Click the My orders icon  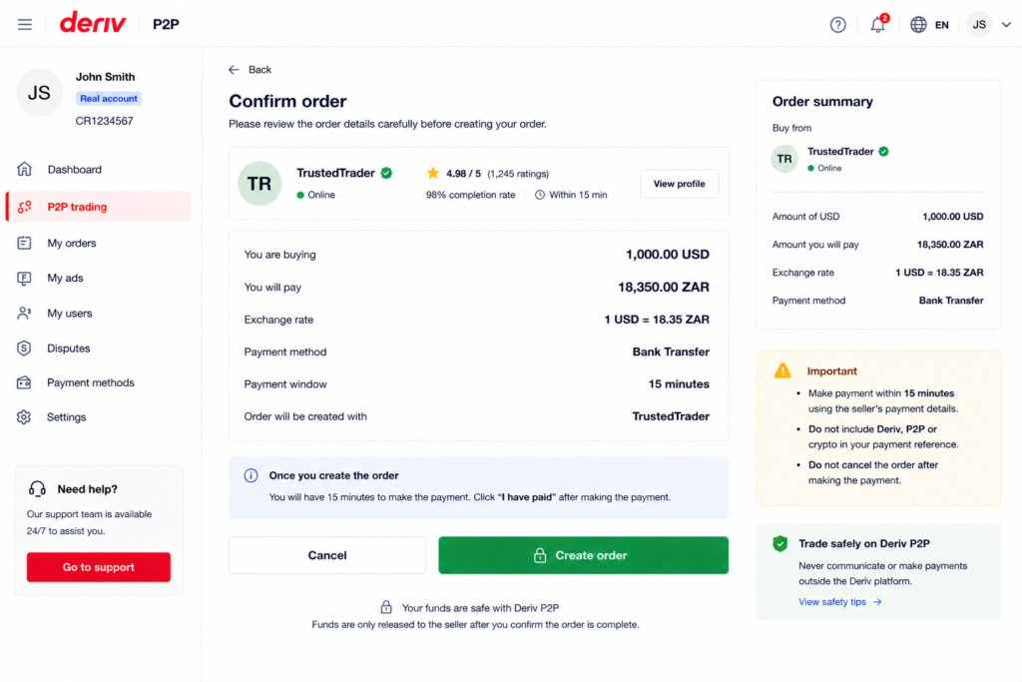(x=24, y=244)
